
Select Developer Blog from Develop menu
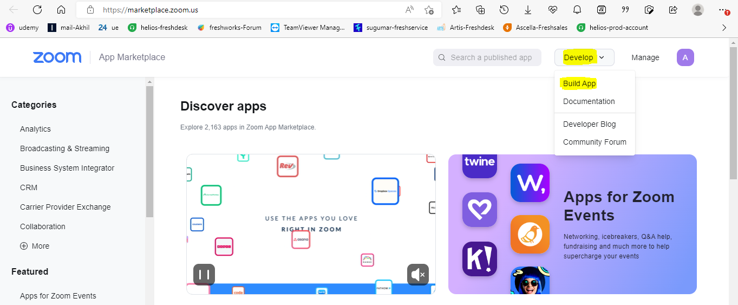[x=590, y=124]
